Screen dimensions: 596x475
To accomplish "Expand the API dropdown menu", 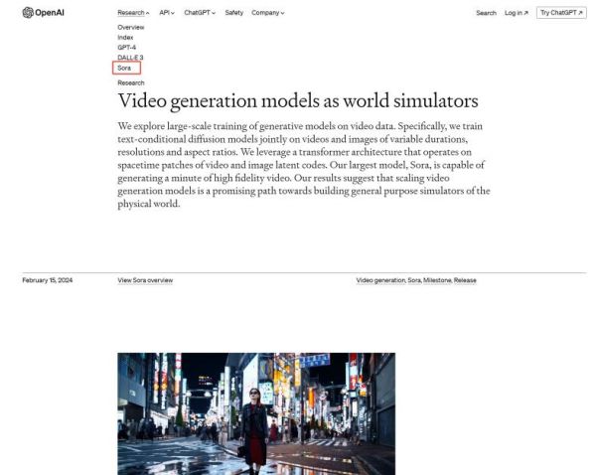I will click(x=167, y=13).
